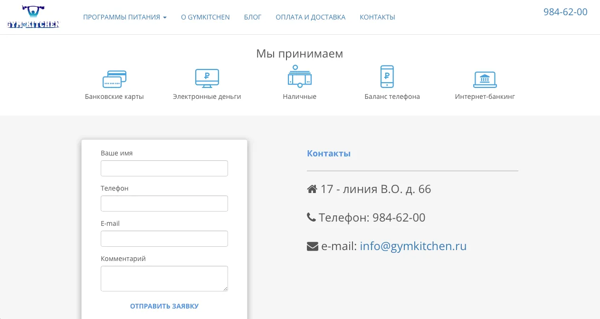Click the Комментарий textarea resize handle
Viewport: 600px width, 319px height.
coord(225,288)
